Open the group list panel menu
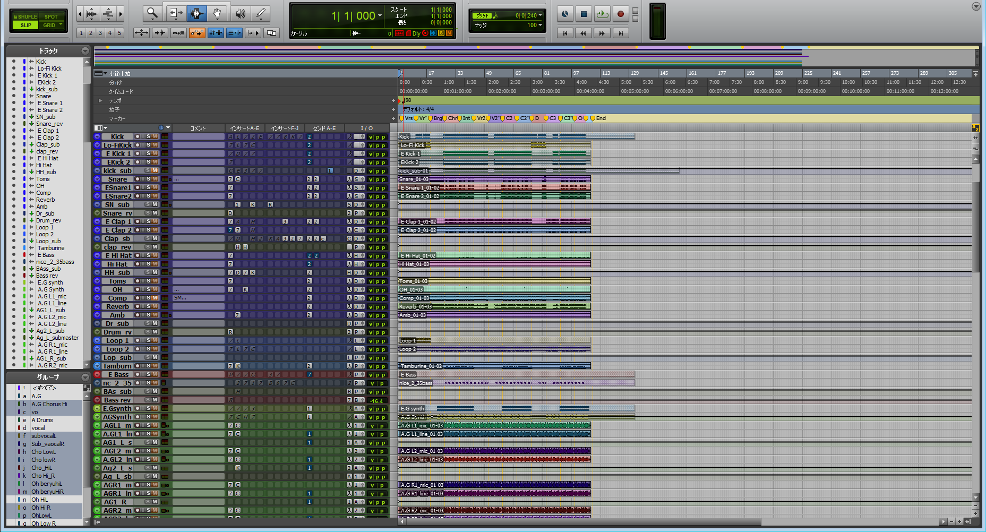 (85, 377)
